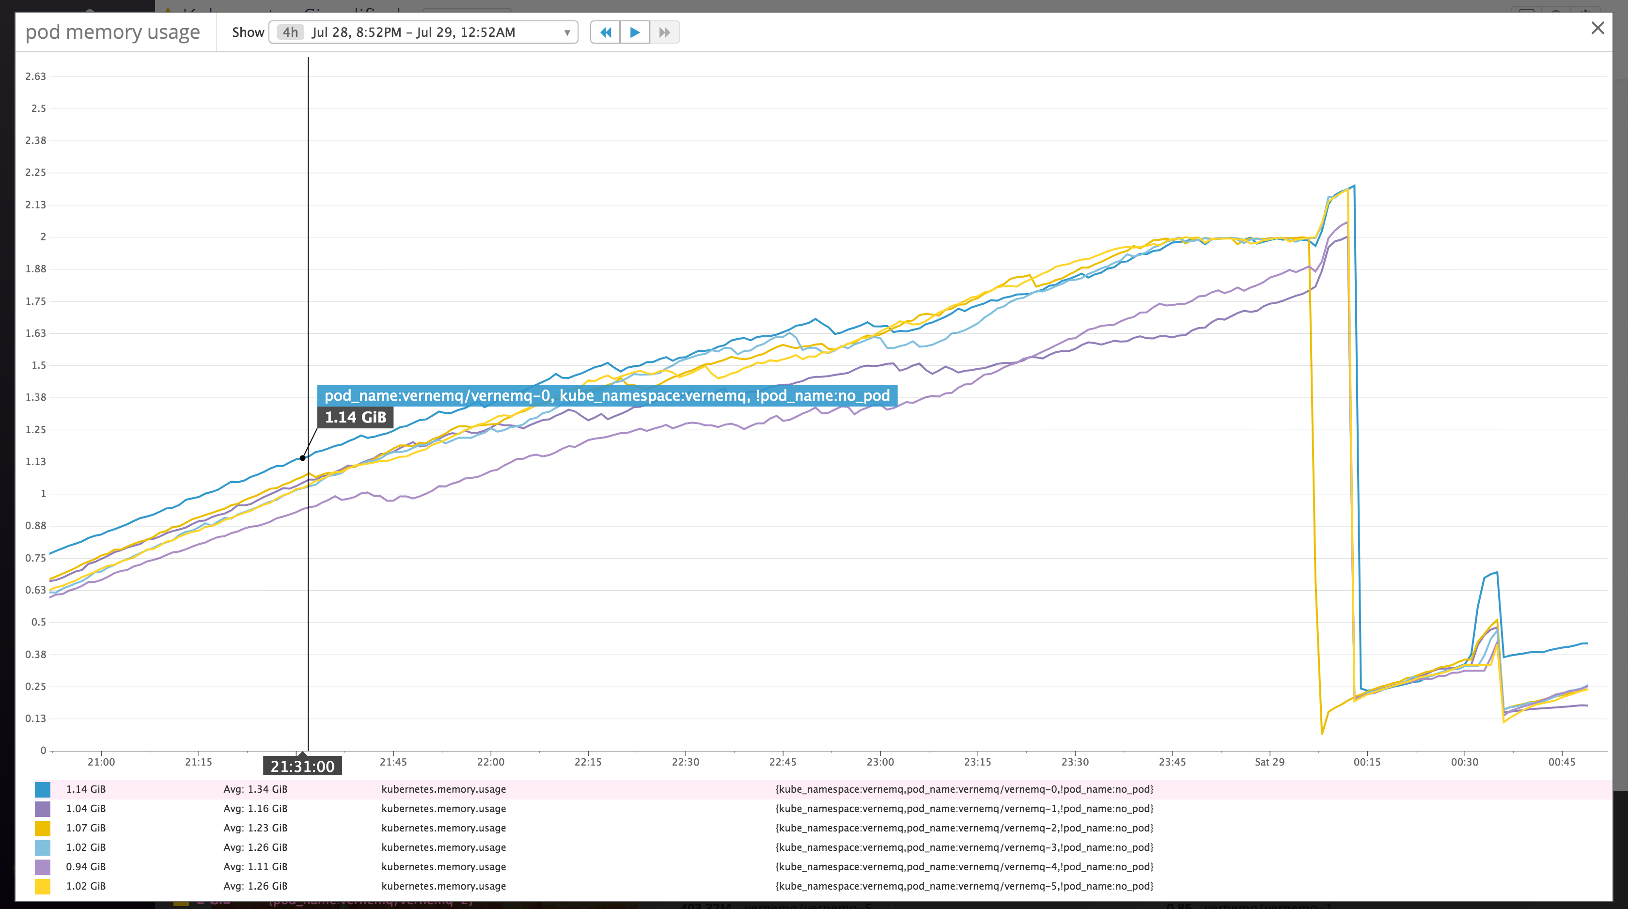Click the Sat 29 x-axis label
This screenshot has height=909, width=1628.
[x=1269, y=762]
